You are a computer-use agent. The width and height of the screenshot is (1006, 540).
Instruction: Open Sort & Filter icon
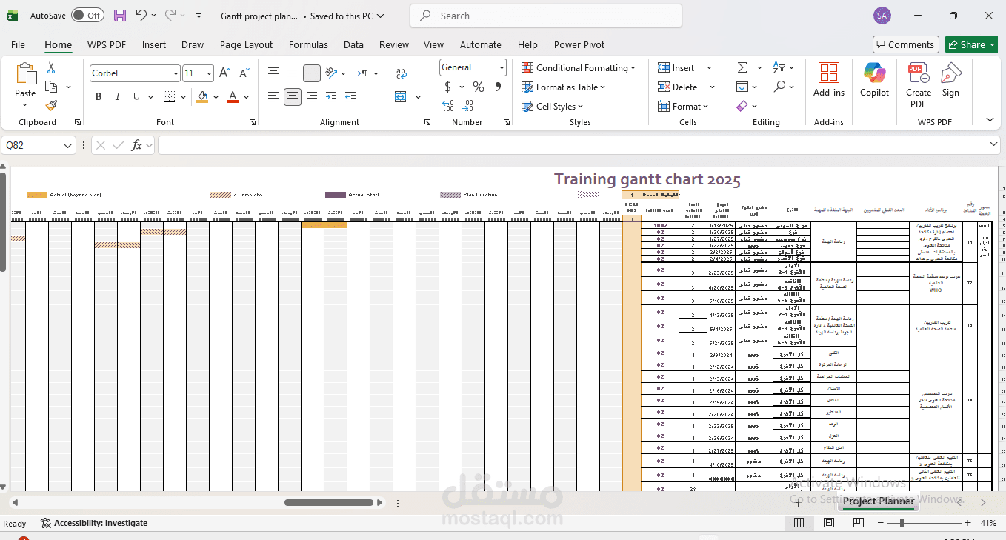pyautogui.click(x=779, y=67)
